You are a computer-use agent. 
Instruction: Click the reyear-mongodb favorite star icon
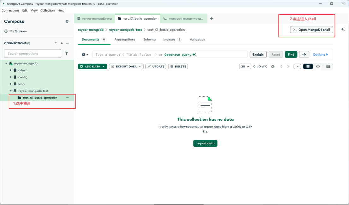pos(10,63)
